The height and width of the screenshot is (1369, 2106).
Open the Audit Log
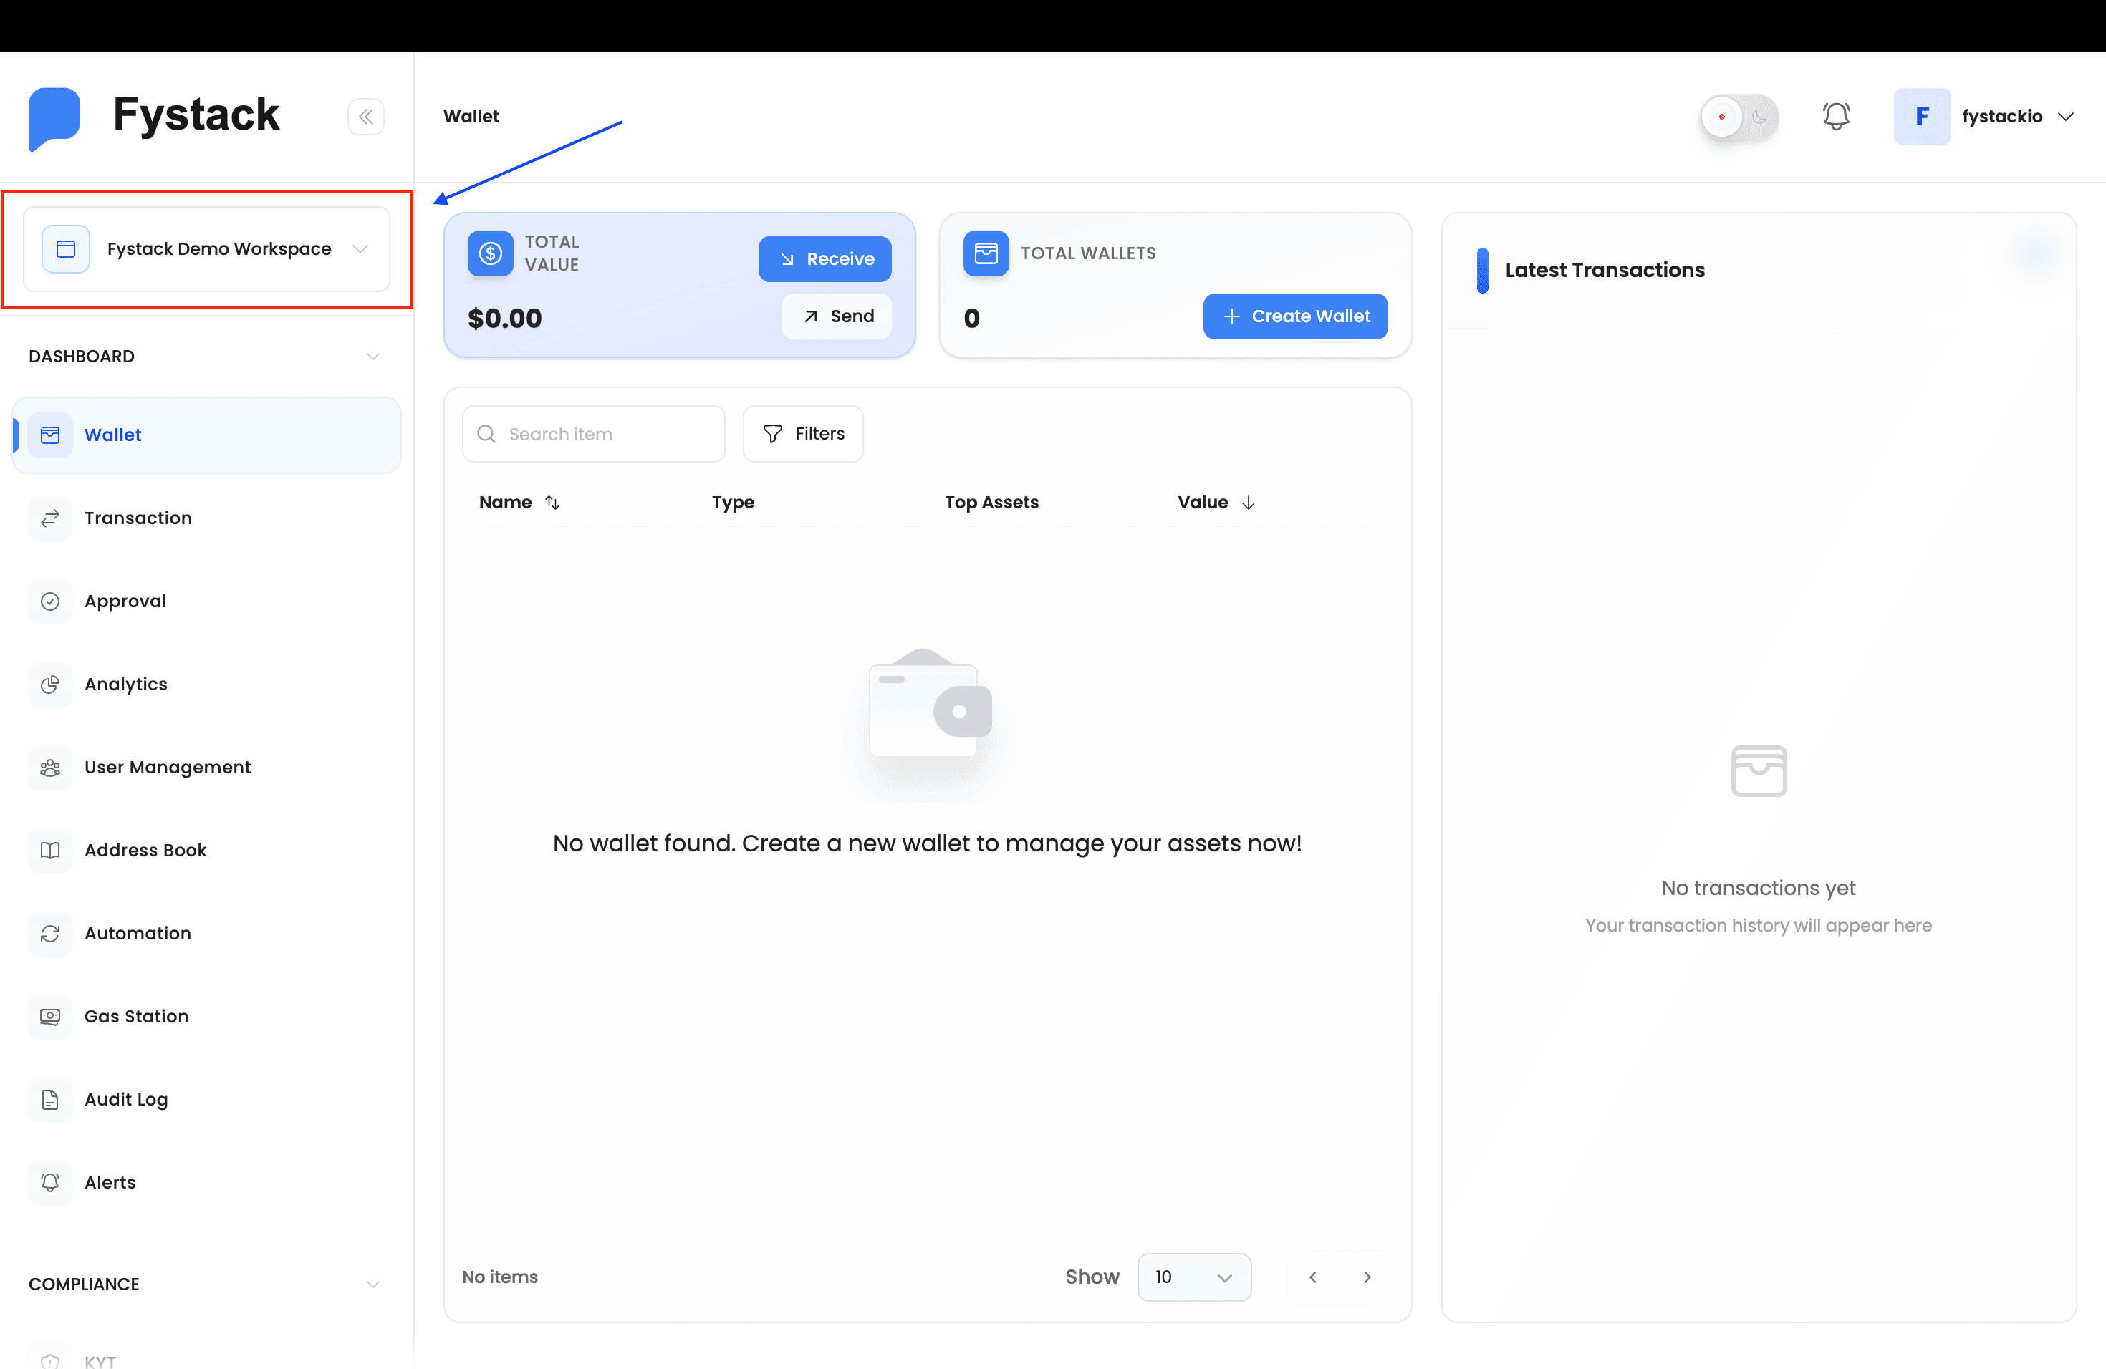point(125,1099)
